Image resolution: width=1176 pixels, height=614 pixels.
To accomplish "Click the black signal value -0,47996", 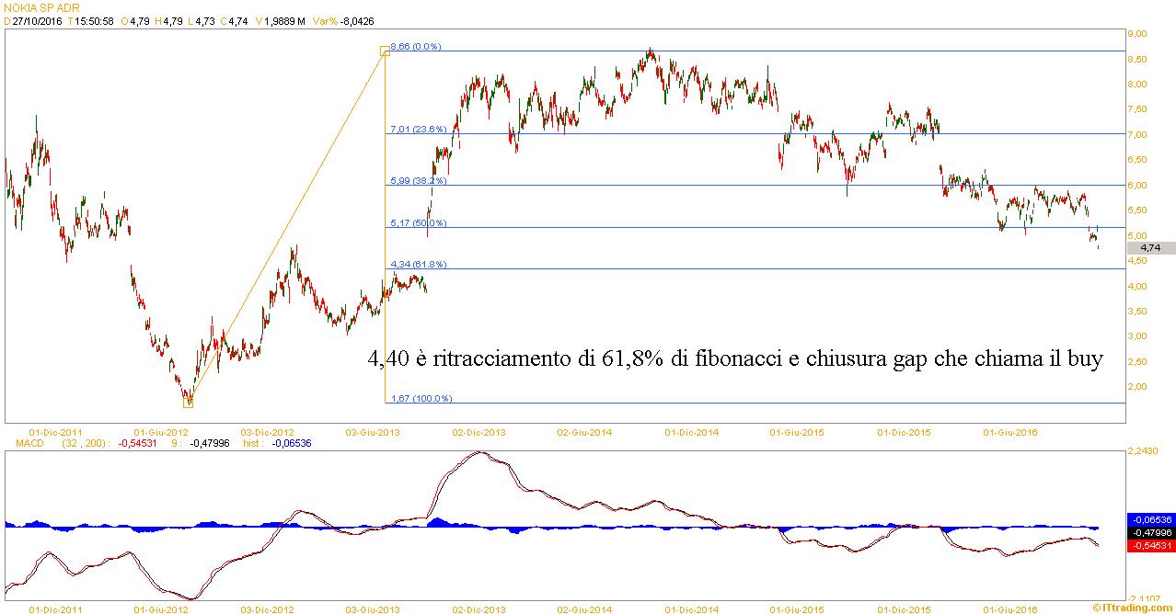I will coord(1150,532).
